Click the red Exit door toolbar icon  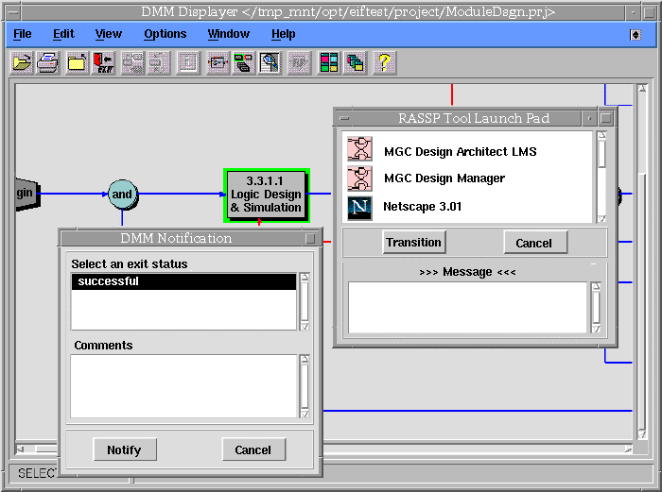[x=104, y=63]
